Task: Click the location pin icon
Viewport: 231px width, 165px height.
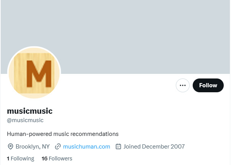Action: click(10, 146)
